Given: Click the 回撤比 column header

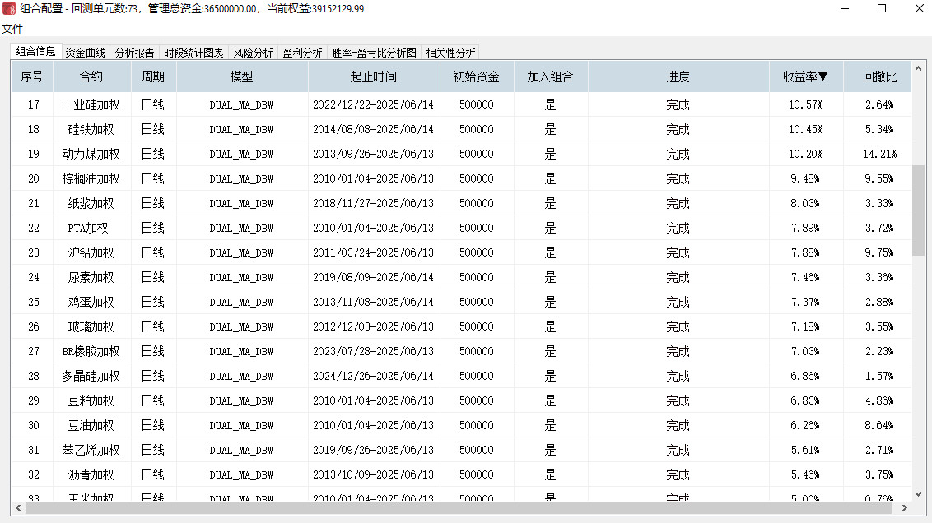Looking at the screenshot, I should click(x=878, y=77).
